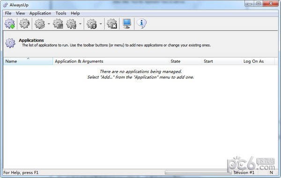This screenshot has width=281, height=178.
Task: Click the Start Application gear-play icon
Action: point(40,24)
